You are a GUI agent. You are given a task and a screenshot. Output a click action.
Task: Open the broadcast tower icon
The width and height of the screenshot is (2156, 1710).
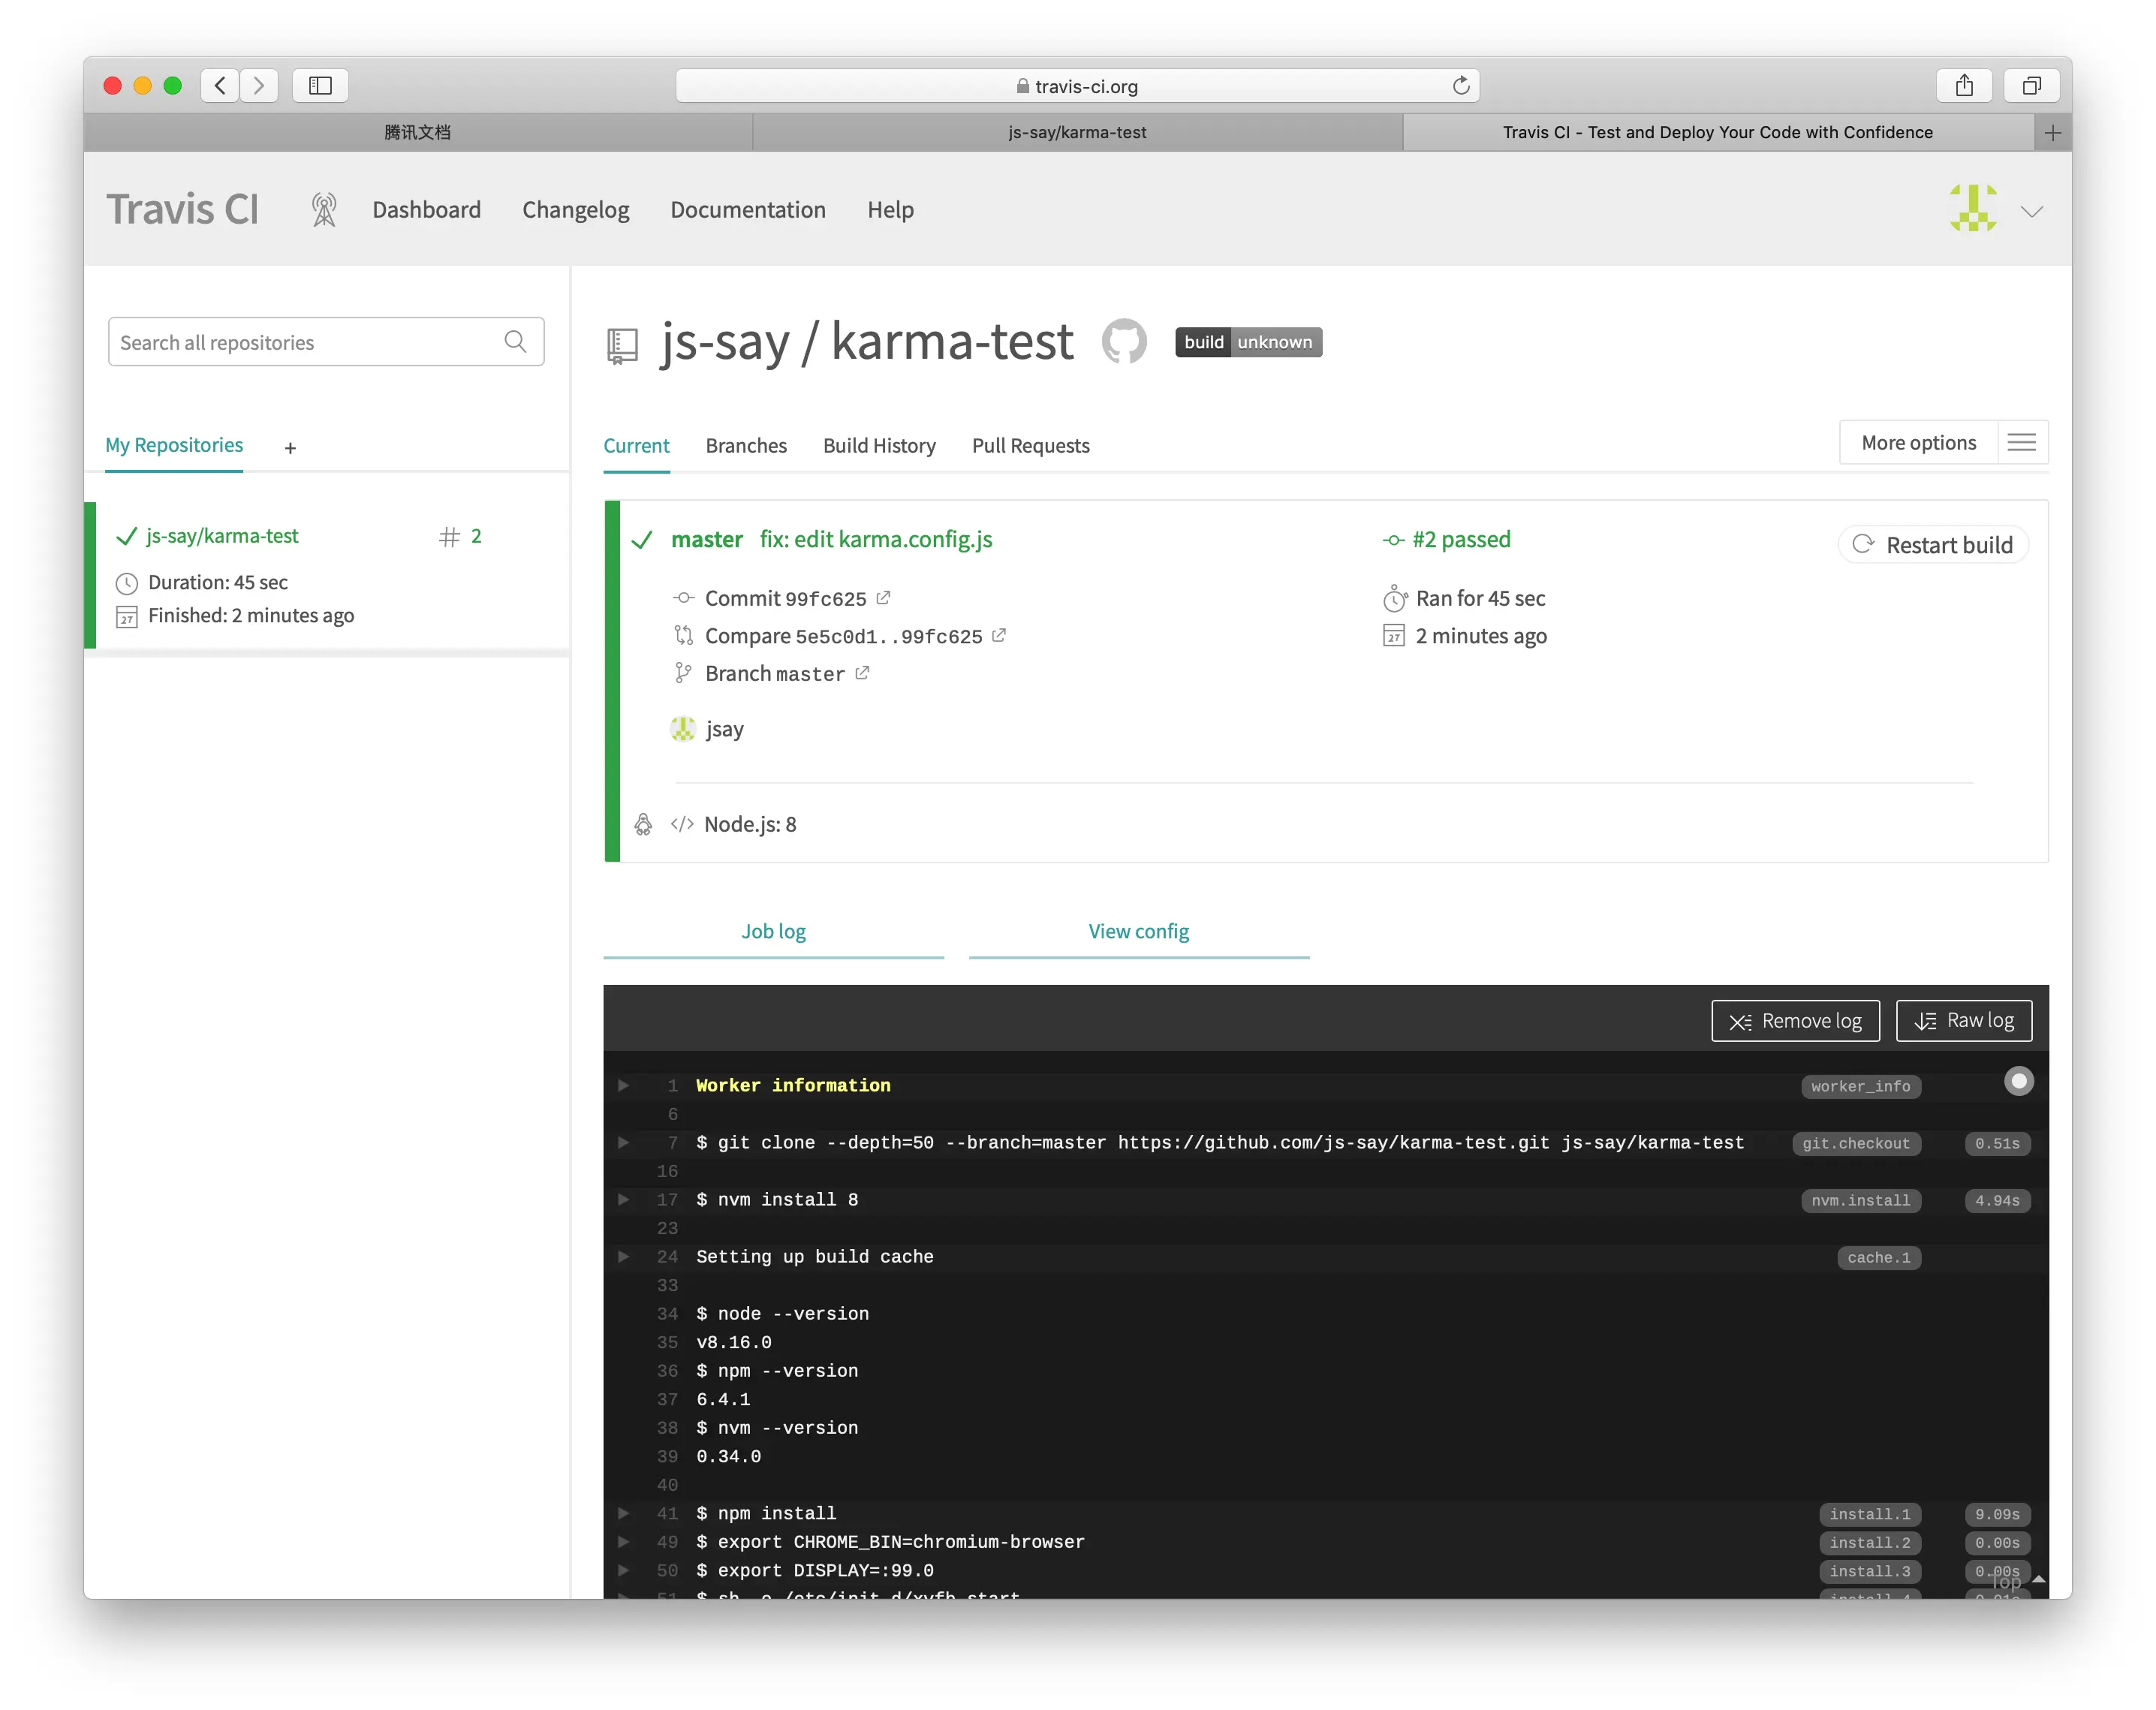(x=324, y=210)
